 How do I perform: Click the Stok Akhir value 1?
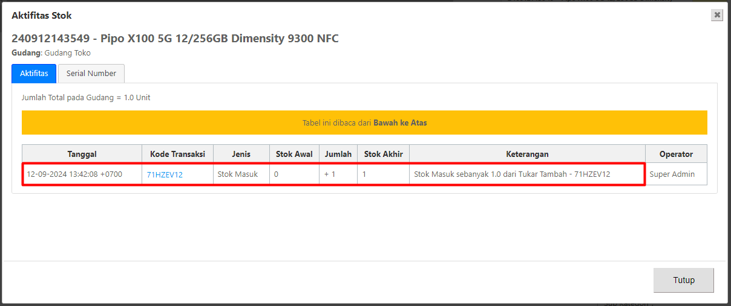[x=384, y=174]
